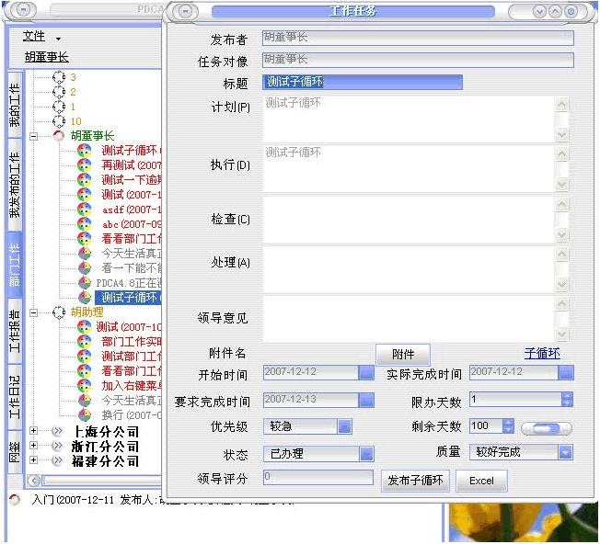Switch to 工作报告 side tab
This screenshot has height=544, width=600.
pyautogui.click(x=14, y=331)
